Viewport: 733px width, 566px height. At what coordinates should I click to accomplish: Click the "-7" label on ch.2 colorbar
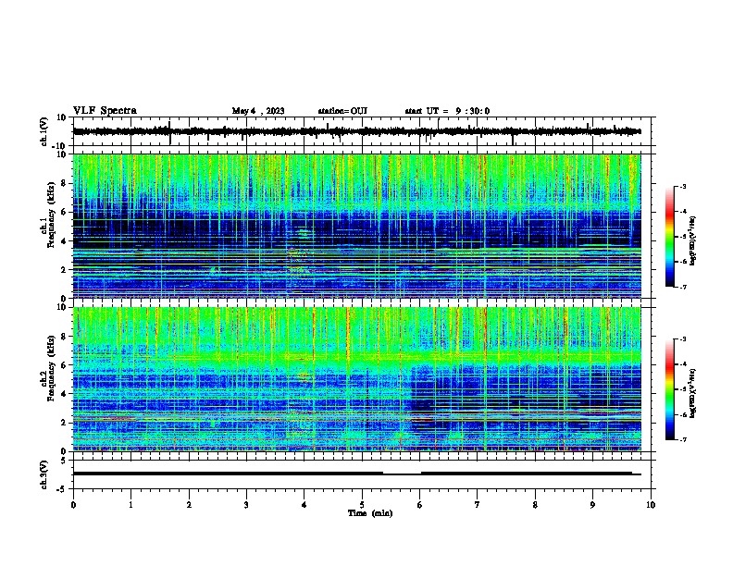pyautogui.click(x=682, y=439)
